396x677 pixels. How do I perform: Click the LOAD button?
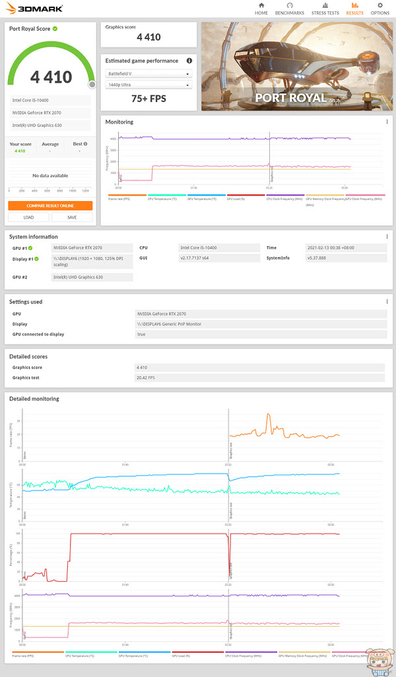(x=28, y=217)
